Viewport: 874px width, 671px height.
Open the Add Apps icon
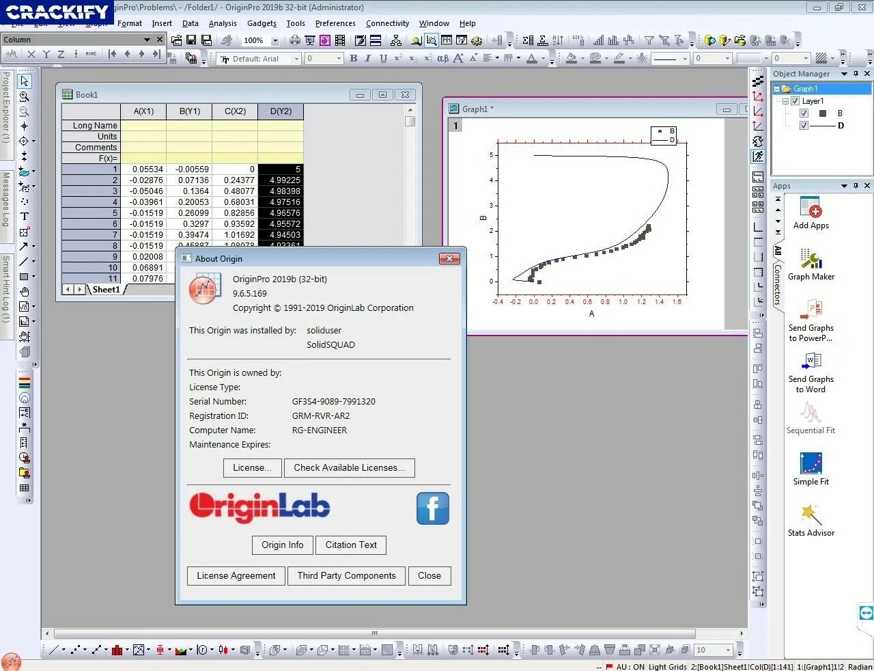click(811, 213)
